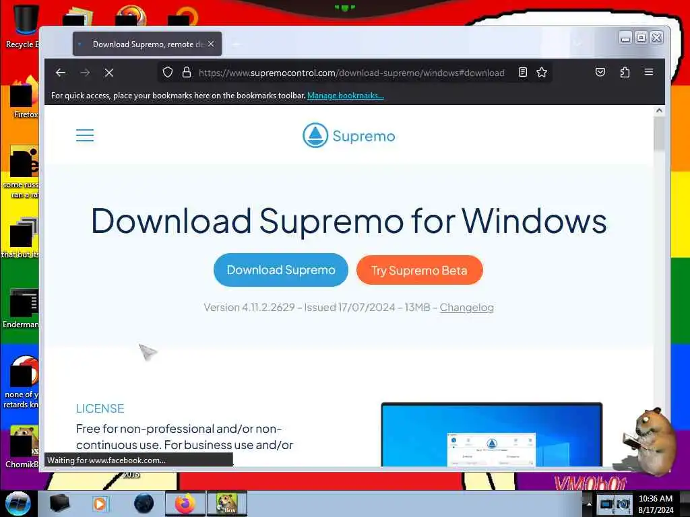Bookmark this page with the star icon
690x517 pixels.
pyautogui.click(x=542, y=72)
